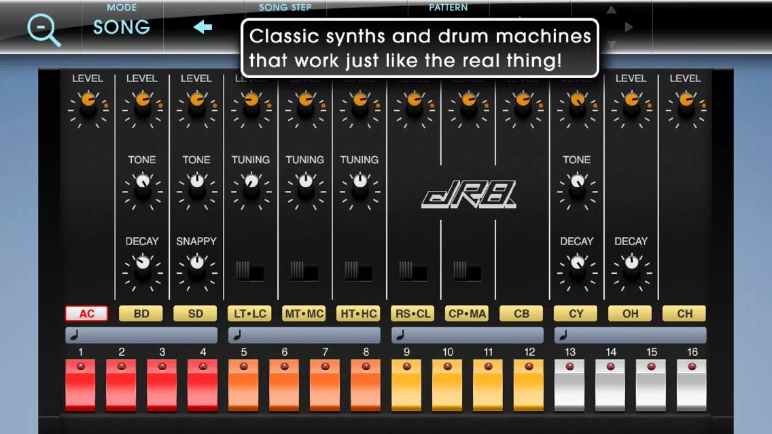Toggle step 15 white pad

click(651, 385)
